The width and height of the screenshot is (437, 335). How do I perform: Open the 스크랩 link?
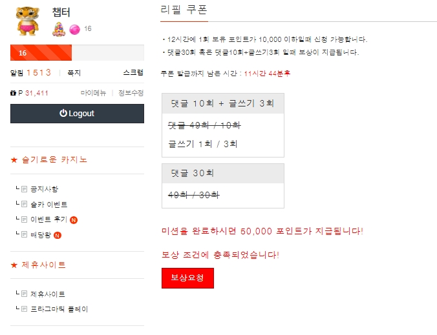click(x=133, y=73)
